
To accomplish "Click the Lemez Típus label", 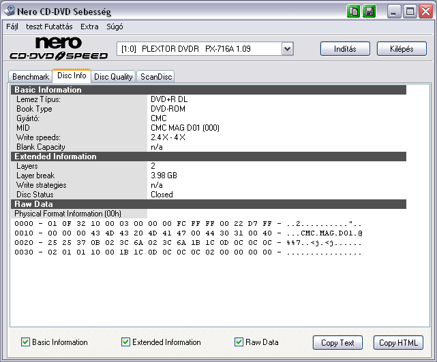I will pos(38,99).
